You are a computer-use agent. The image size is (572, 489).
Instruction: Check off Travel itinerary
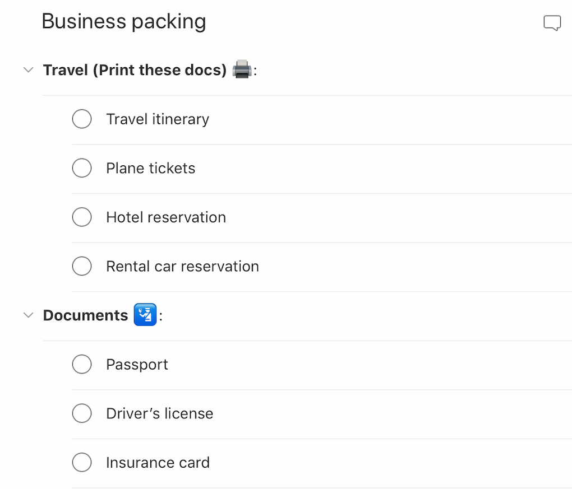coord(82,119)
